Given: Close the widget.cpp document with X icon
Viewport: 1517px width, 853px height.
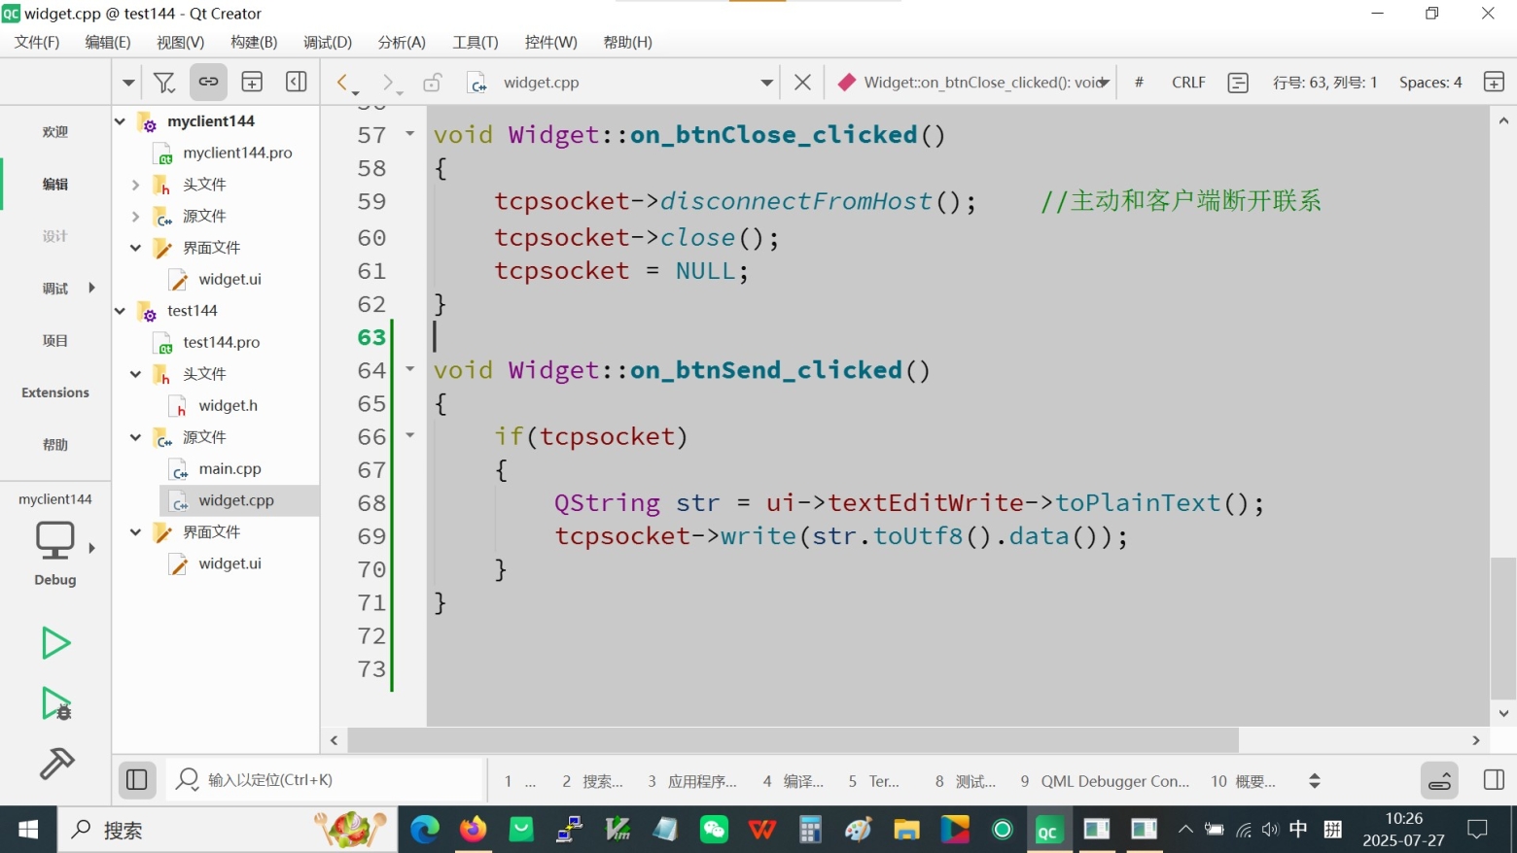Looking at the screenshot, I should [802, 83].
